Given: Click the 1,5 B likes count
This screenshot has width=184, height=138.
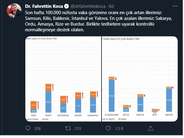Looking at the screenshot, I should tap(119, 129).
